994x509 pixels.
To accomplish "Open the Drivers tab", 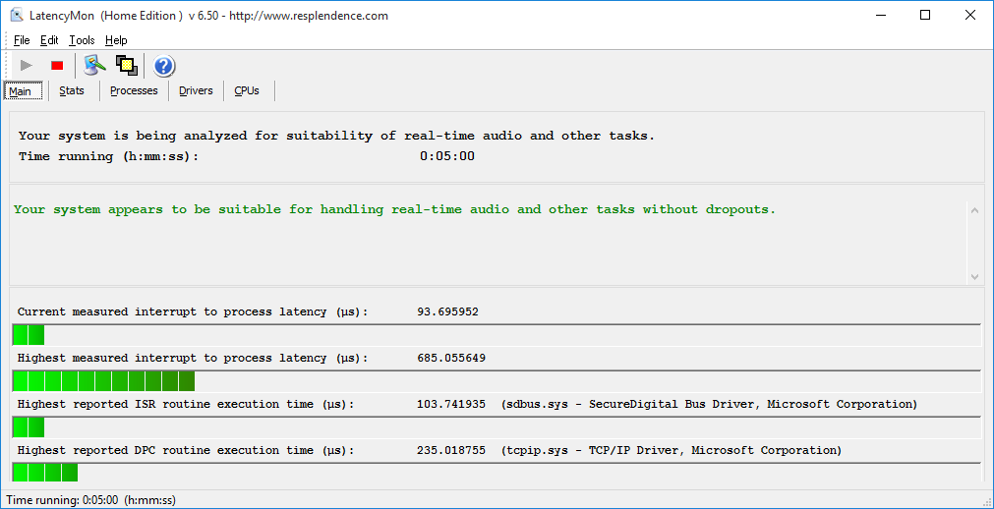I will pos(196,90).
